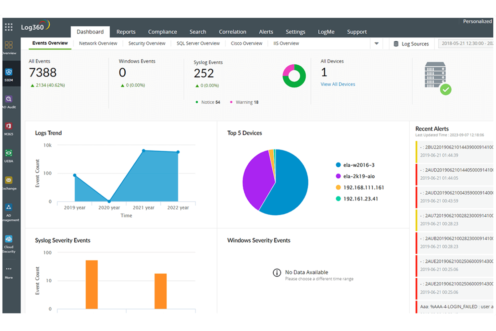Open the apps grid next to Log360 logo
Image resolution: width=496 pixels, height=331 pixels.
pos(8,26)
